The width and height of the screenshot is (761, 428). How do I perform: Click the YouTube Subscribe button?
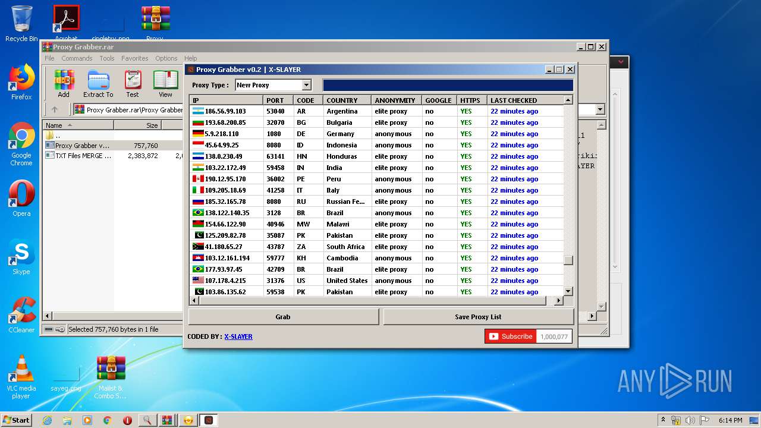click(511, 336)
